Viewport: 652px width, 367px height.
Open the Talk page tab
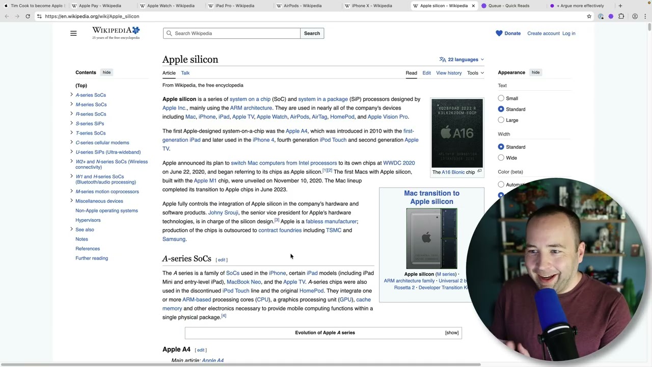185,73
